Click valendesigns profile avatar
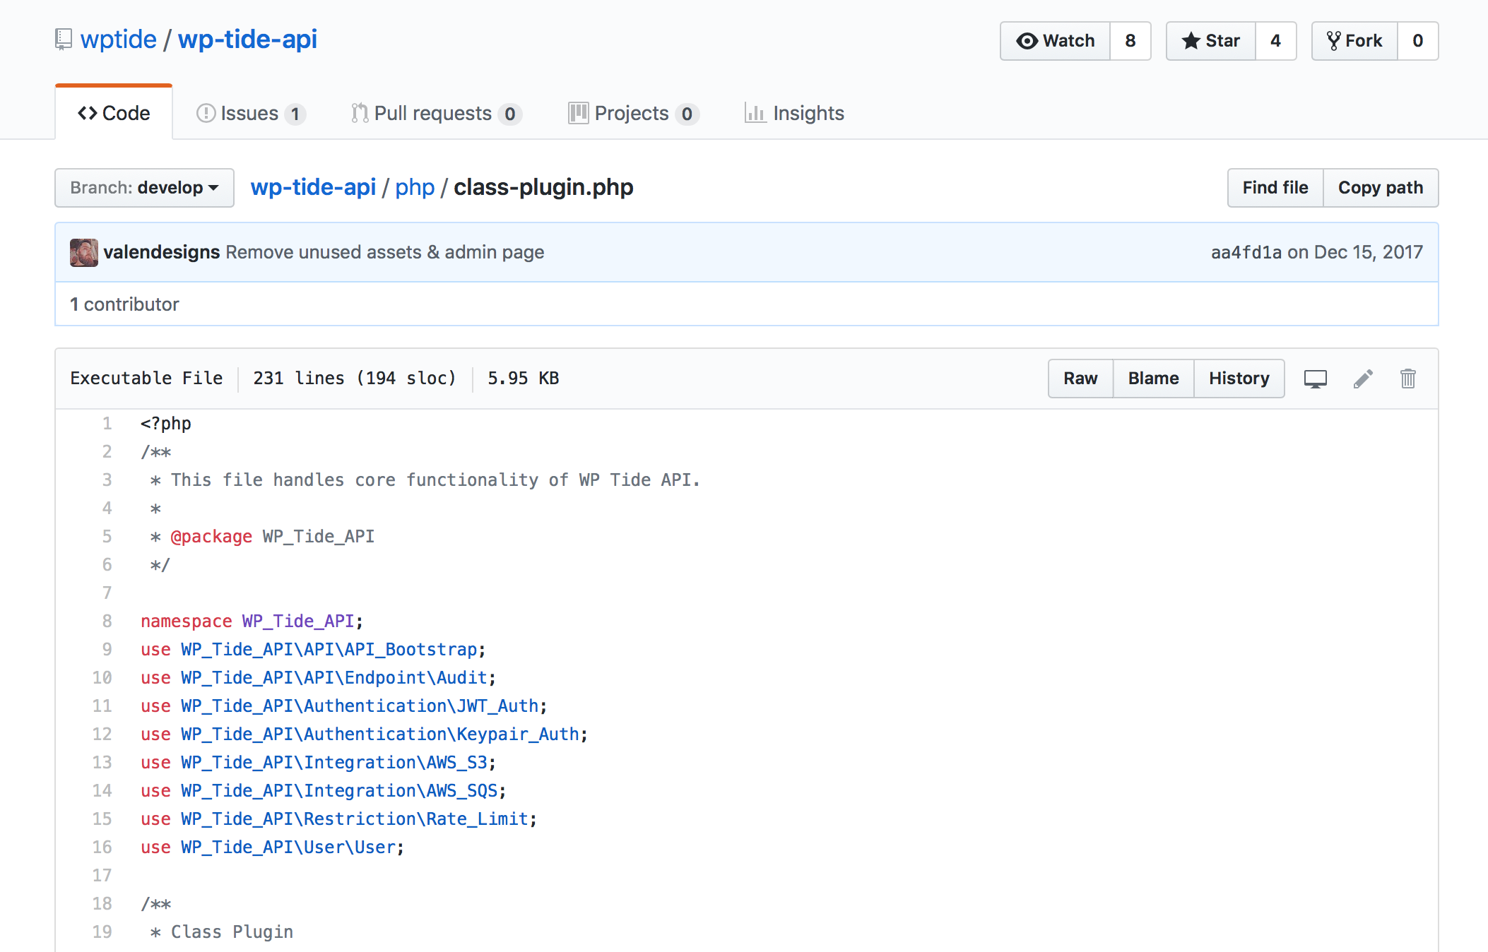1488x952 pixels. click(x=84, y=252)
